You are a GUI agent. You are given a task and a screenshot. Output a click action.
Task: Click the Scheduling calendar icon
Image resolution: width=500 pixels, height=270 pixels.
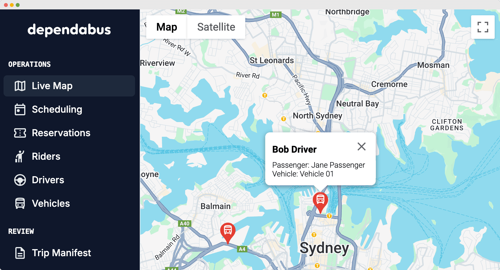(20, 109)
